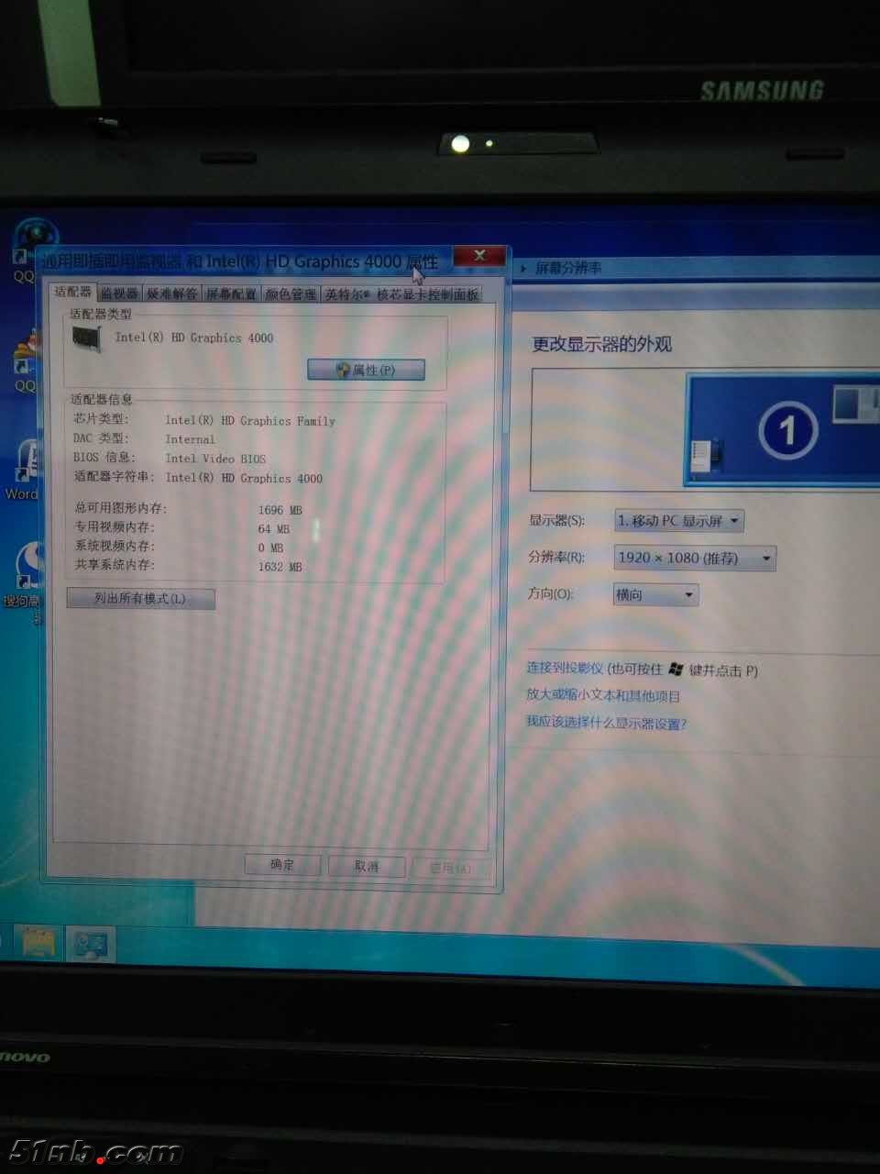Click the 总可用图形内存 value 1696 MB
The image size is (880, 1174).
pyautogui.click(x=280, y=510)
